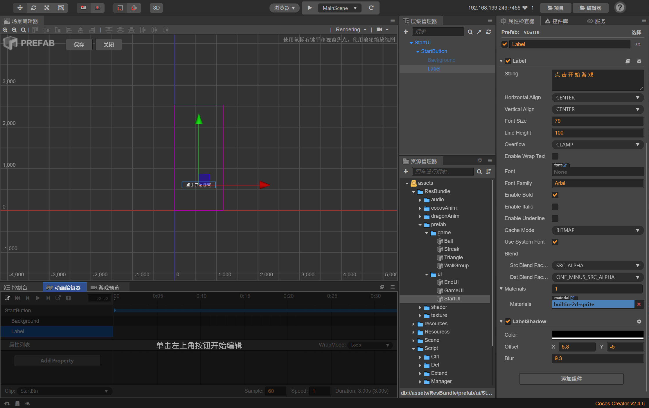Click the preview play button
The width and height of the screenshot is (649, 408).
coord(310,8)
